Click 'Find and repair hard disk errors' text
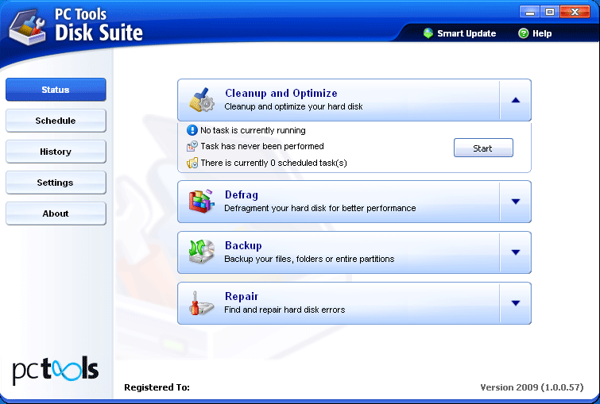Viewport: 600px width, 404px height. [285, 310]
